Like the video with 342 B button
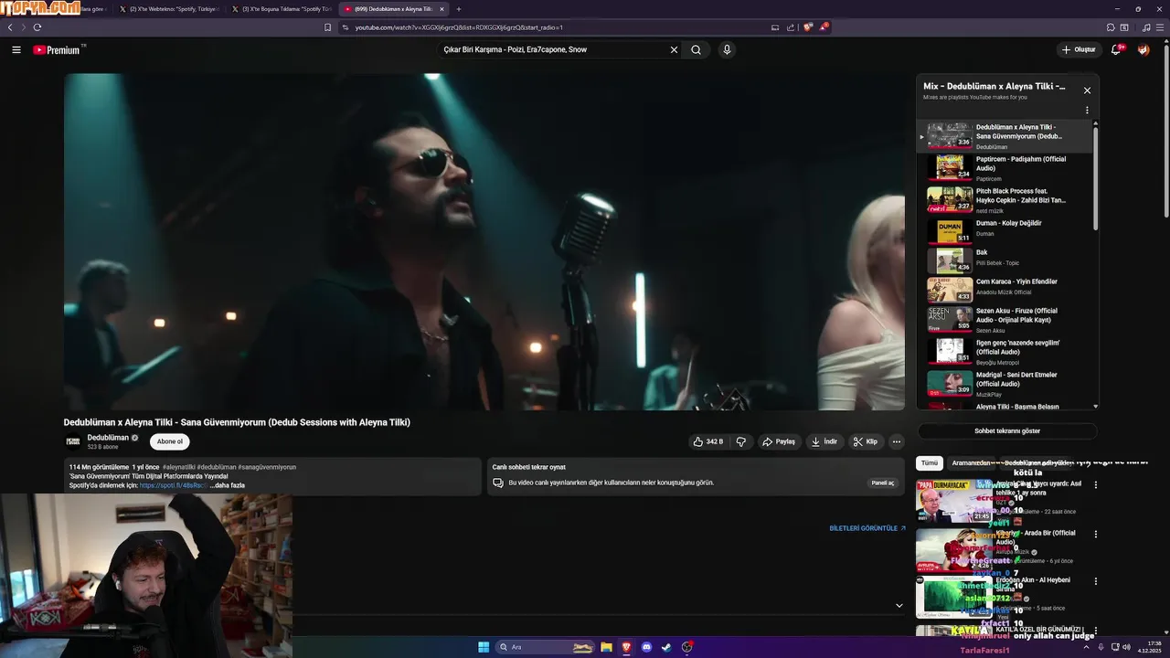This screenshot has width=1170, height=658. pos(708,441)
